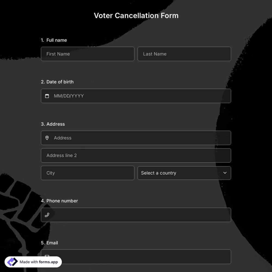Click the location pin icon in the Address field
272x272 pixels.
(x=47, y=138)
